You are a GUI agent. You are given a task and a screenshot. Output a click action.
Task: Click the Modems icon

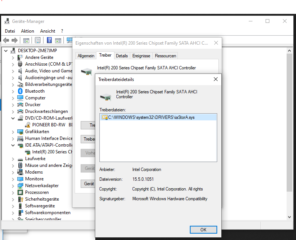click(x=20, y=172)
